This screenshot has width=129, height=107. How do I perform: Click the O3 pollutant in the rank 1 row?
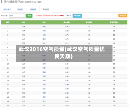114,27
